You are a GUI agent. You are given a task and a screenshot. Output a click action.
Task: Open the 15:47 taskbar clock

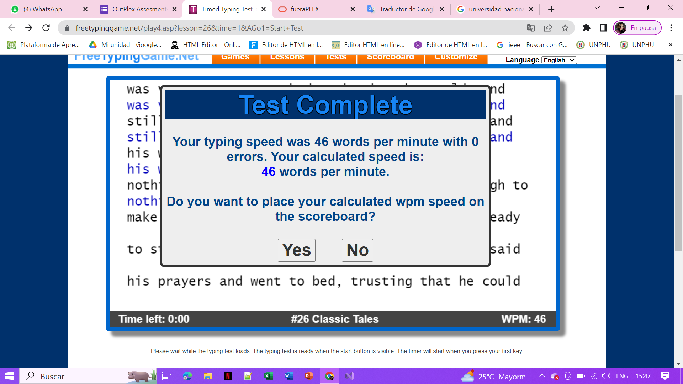643,376
